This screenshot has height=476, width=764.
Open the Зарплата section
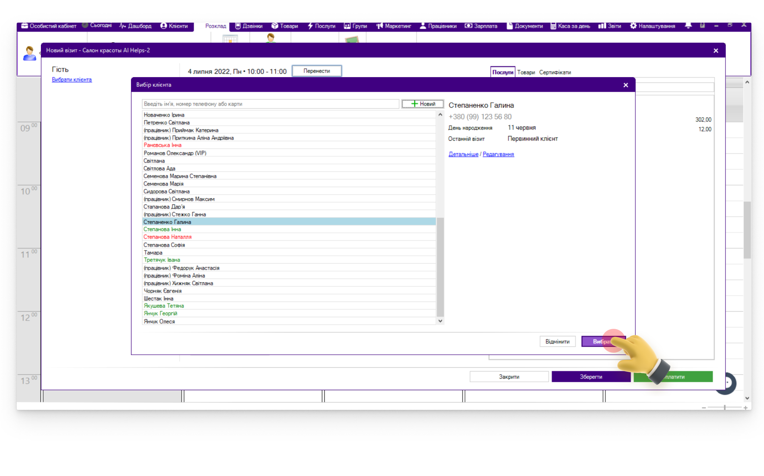pyautogui.click(x=481, y=26)
